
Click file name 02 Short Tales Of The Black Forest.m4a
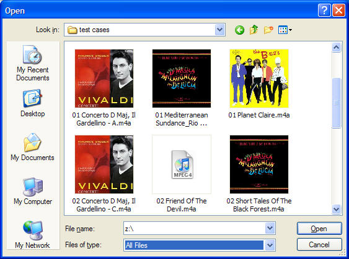tap(259, 205)
